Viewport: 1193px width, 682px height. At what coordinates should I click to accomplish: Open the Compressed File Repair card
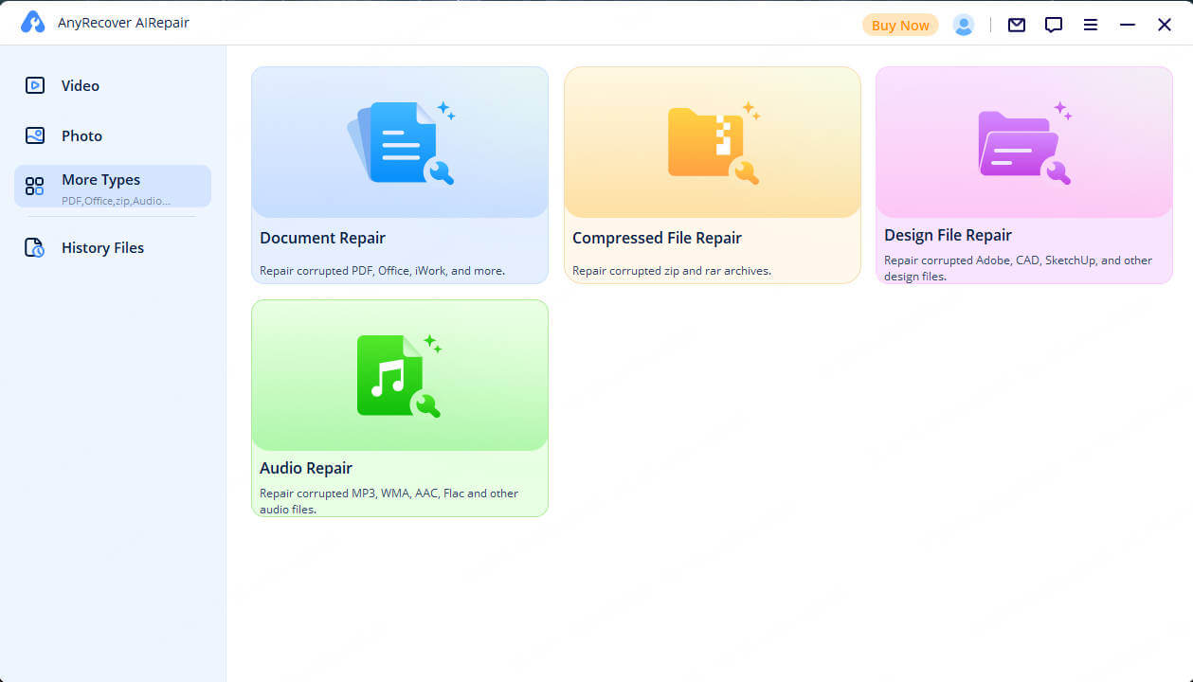(712, 174)
